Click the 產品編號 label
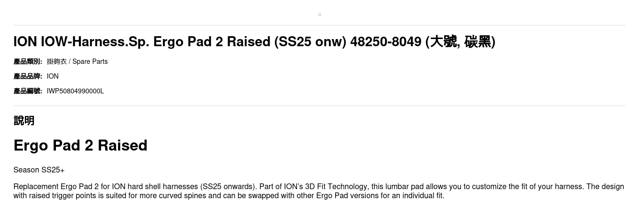Screen dimensions: 635x222 click(28, 91)
